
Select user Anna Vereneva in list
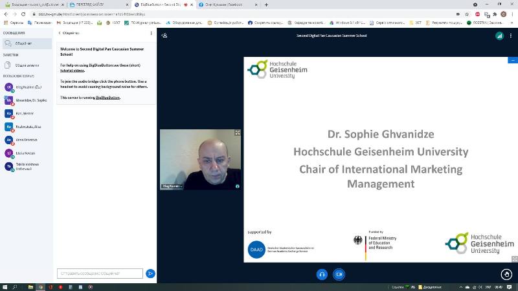point(27,140)
